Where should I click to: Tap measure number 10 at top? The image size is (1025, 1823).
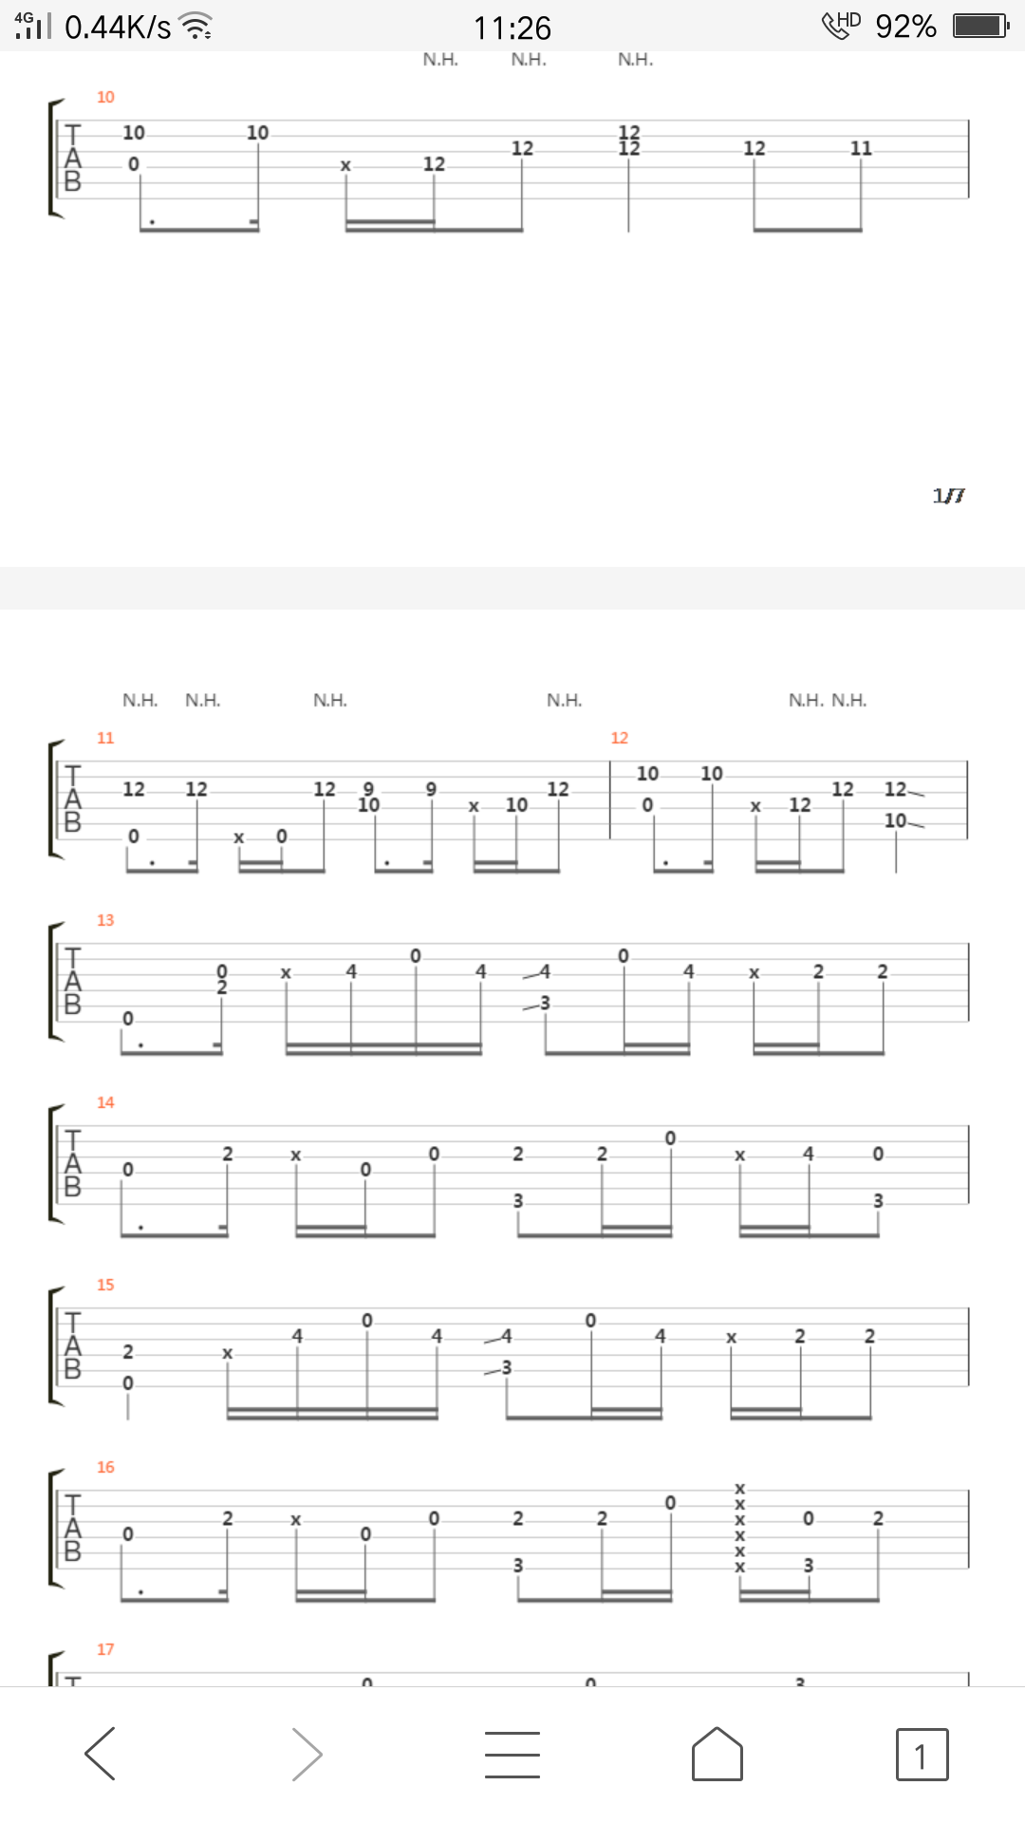tap(105, 97)
